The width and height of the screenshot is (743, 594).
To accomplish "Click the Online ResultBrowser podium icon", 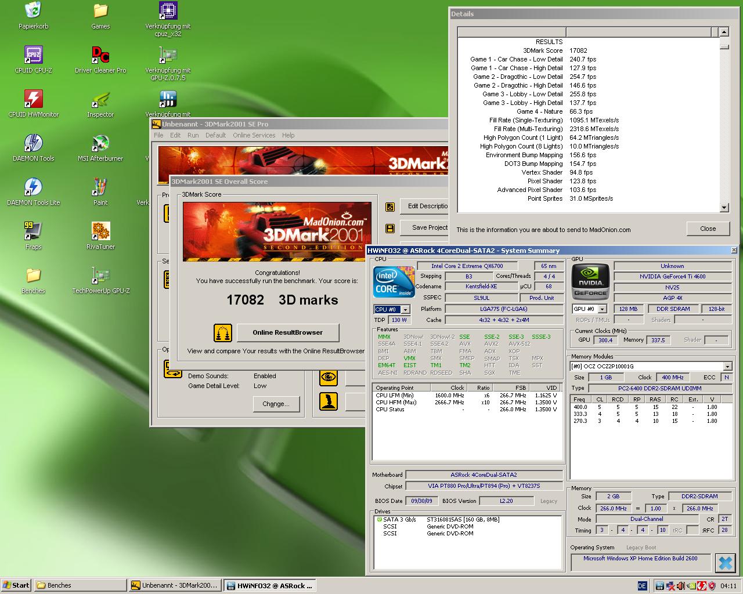I will 222,333.
